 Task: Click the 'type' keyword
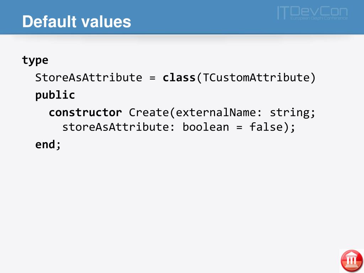(x=35, y=60)
